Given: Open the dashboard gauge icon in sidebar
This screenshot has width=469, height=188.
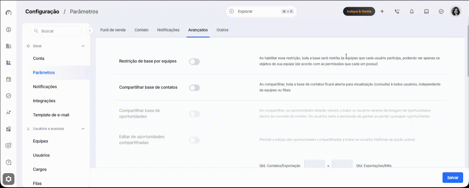Looking at the screenshot, I should click(x=9, y=13).
